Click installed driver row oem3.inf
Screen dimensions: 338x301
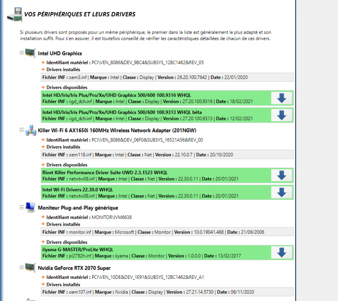(x=167, y=77)
